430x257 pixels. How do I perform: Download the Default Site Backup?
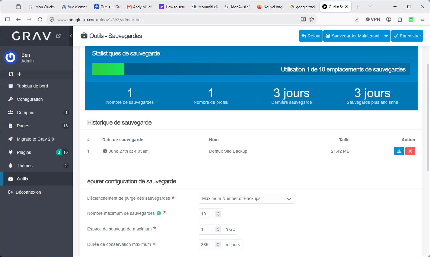399,151
